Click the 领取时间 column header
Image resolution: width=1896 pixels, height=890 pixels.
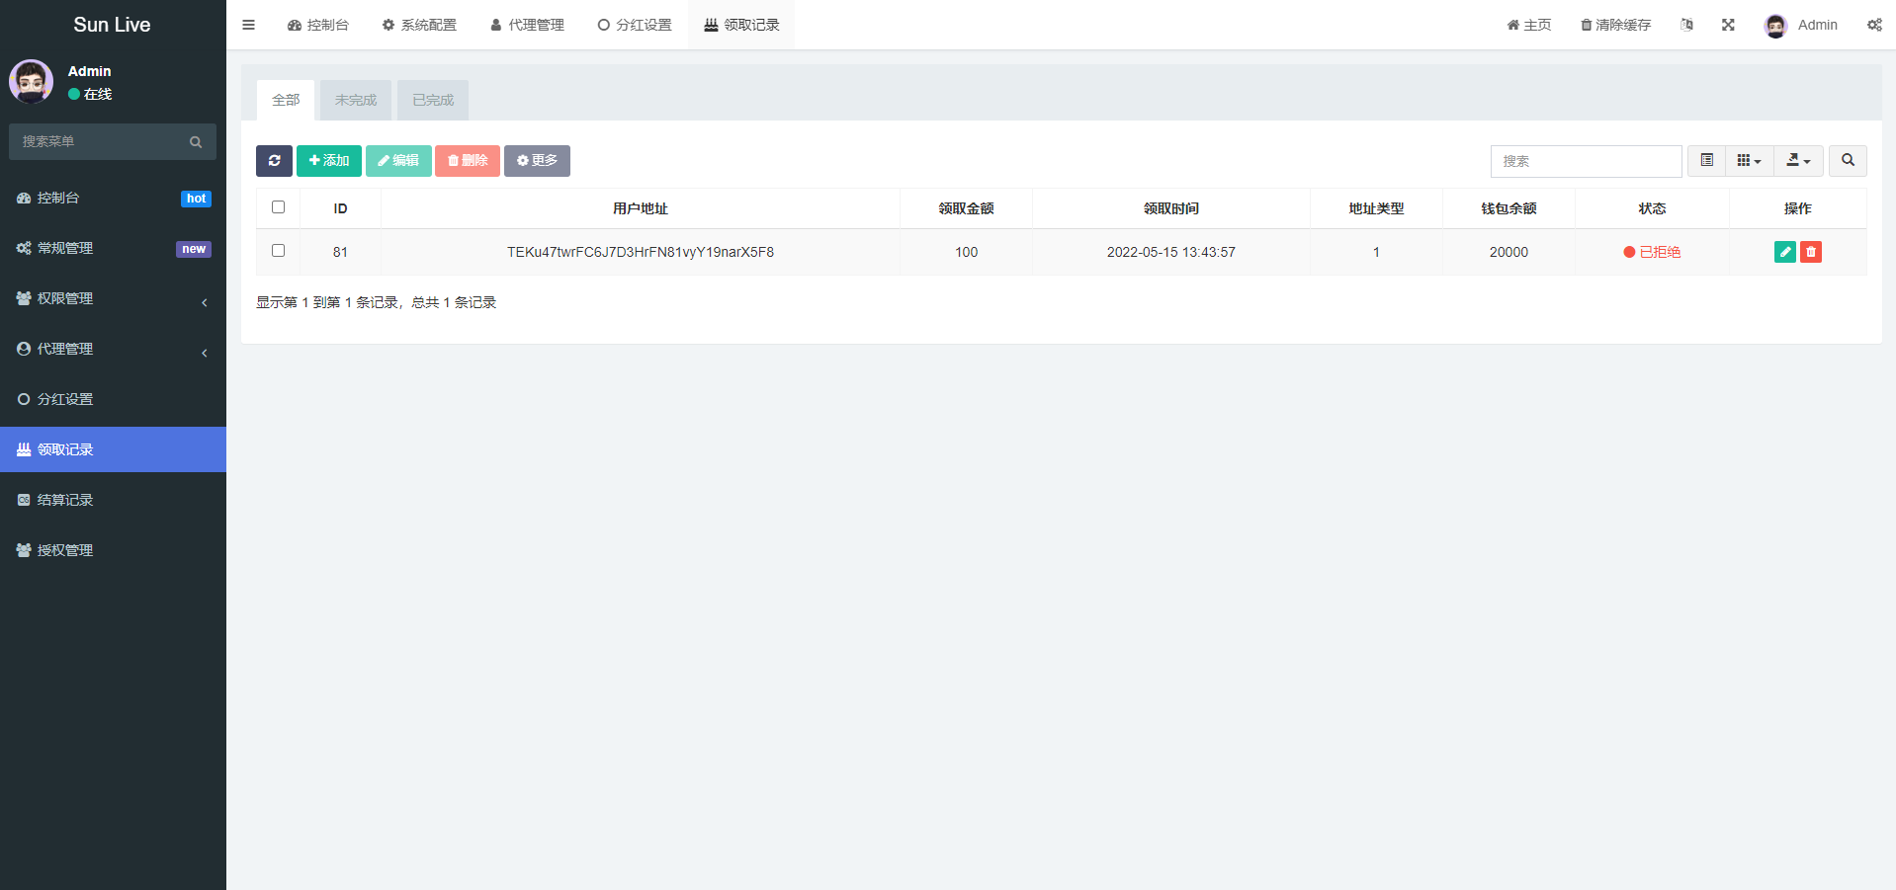[x=1171, y=208]
